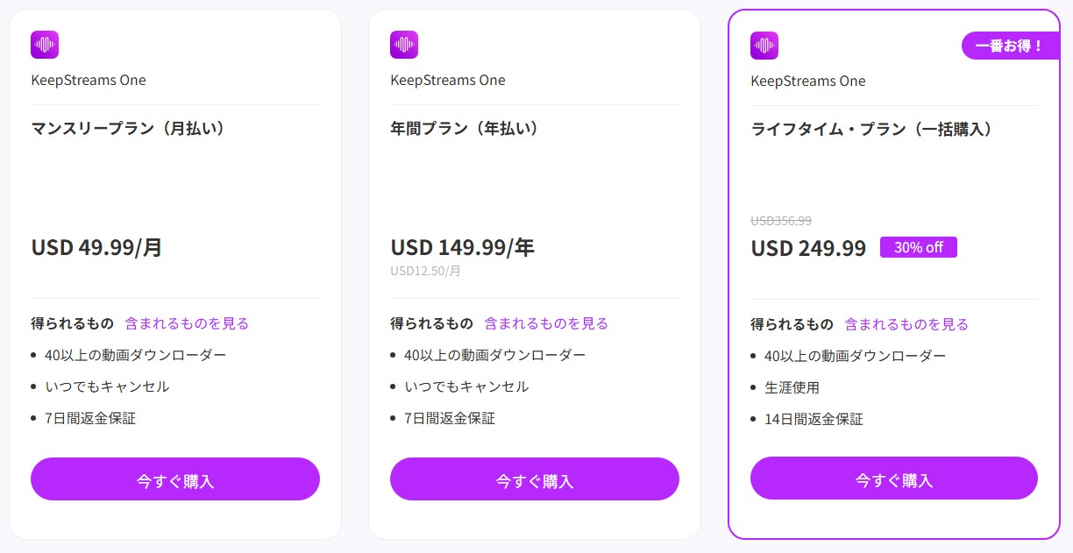Open 含まれるものを見る link in lifetime plan

[906, 324]
